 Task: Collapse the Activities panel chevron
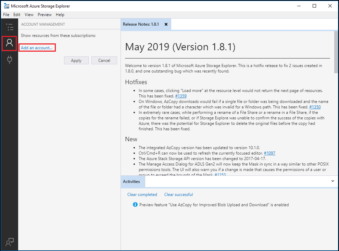(x=333, y=181)
